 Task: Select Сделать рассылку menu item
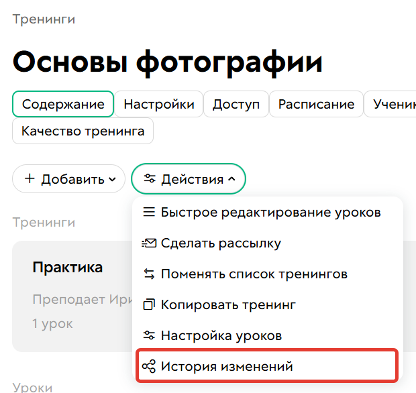click(x=268, y=243)
